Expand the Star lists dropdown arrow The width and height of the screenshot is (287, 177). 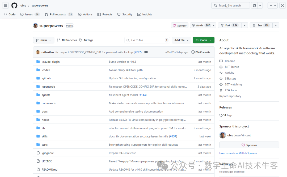[276, 25]
